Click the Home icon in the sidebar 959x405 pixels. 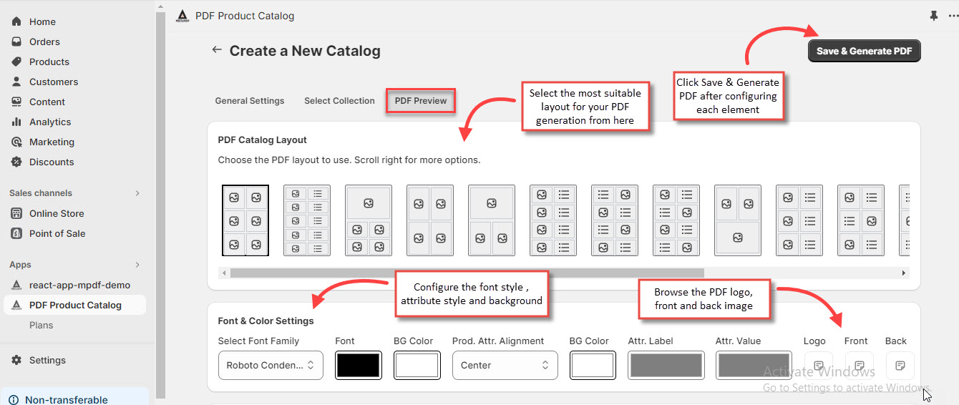pyautogui.click(x=16, y=21)
